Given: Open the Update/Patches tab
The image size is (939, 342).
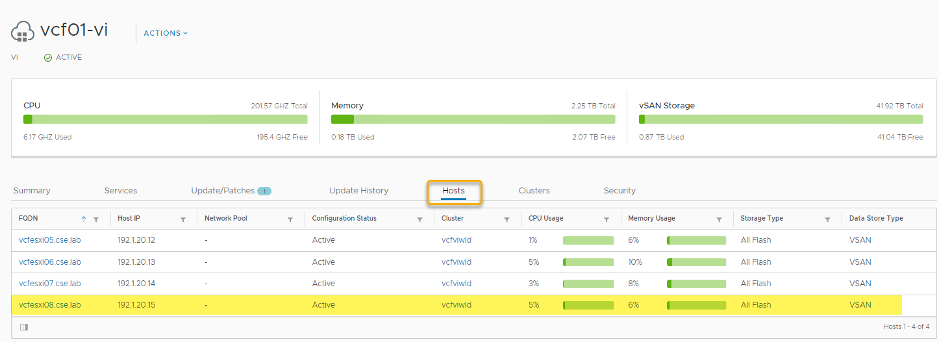Looking at the screenshot, I should [223, 191].
